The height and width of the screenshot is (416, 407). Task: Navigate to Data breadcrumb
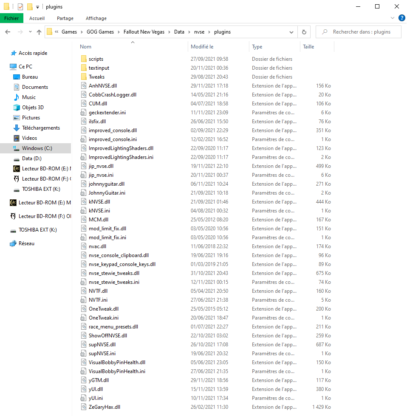click(179, 32)
